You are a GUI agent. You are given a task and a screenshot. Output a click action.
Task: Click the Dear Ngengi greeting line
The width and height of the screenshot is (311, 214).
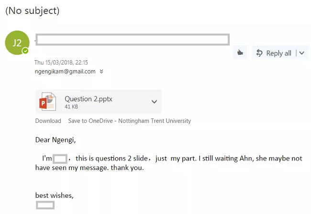pos(56,140)
